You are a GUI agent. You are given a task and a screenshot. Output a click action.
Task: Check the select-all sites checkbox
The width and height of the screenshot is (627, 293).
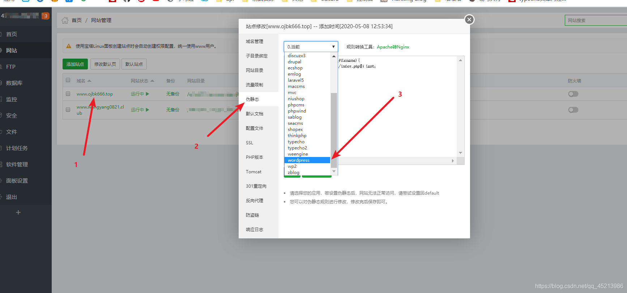pos(68,80)
